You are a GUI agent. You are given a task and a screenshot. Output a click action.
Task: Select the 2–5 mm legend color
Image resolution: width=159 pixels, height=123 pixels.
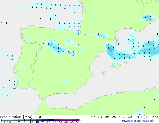point(22,120)
